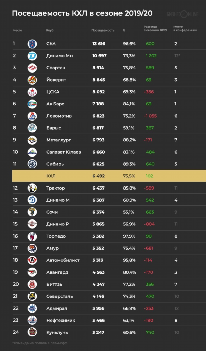Screen dimensions: 206x351
Task: Select the Amur tiger logo
Action: click(32, 248)
